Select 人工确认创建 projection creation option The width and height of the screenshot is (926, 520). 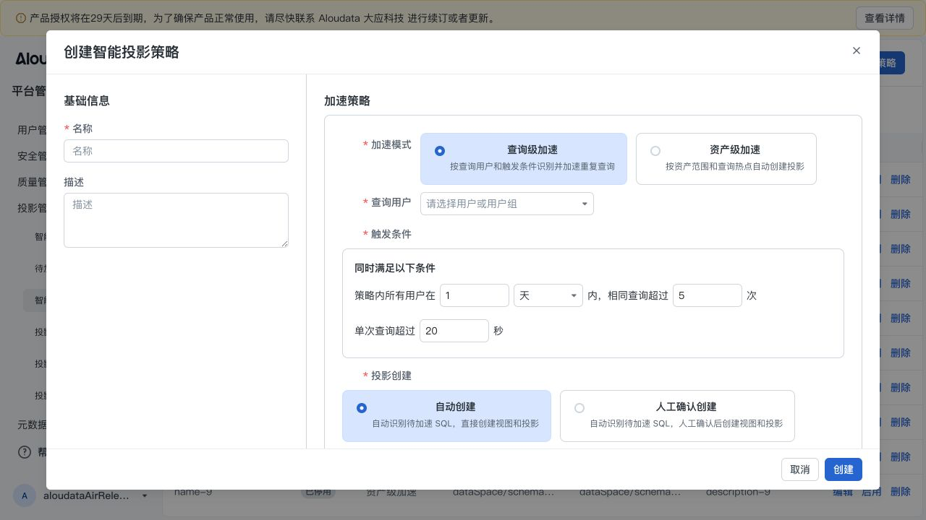pos(677,416)
